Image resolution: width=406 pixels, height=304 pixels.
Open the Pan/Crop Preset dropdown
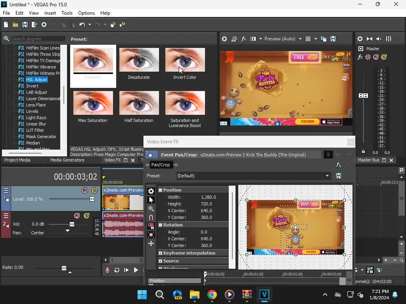click(327, 176)
